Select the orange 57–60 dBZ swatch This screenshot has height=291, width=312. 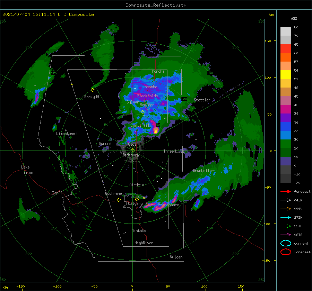(286, 57)
